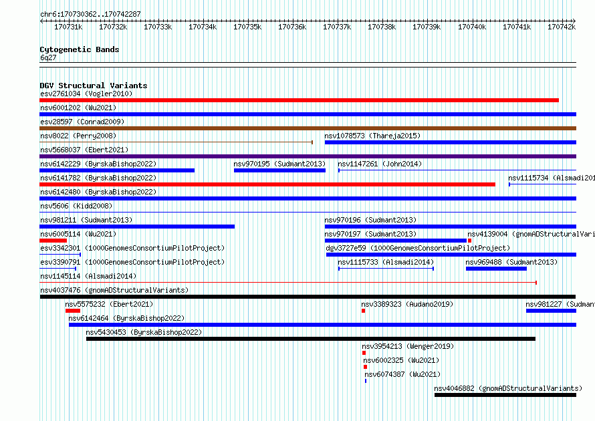Viewport: 595px width, 421px height.
Task: Open the nsv5430453 (ByrskaBishop2022) label
Action: [x=144, y=332]
